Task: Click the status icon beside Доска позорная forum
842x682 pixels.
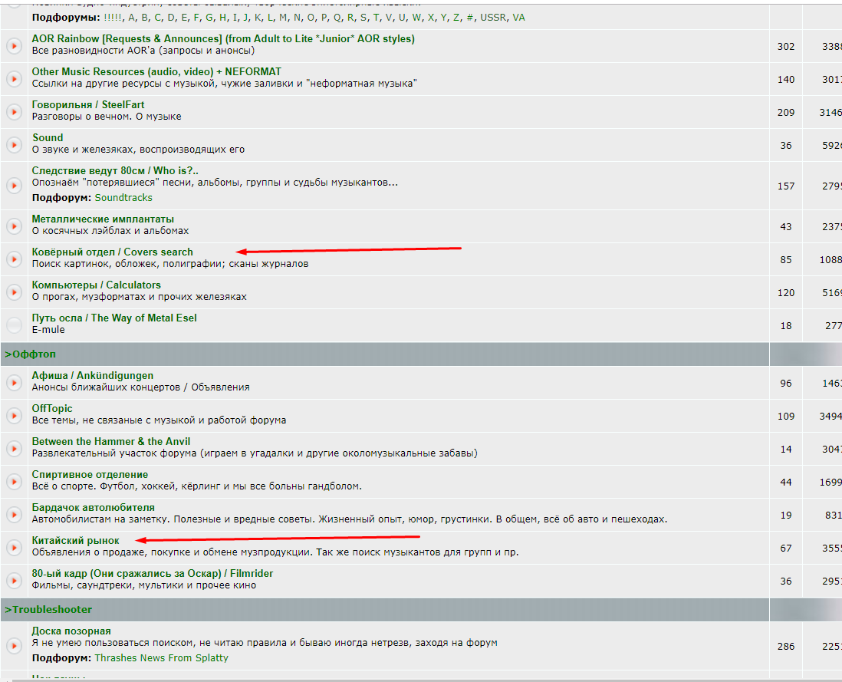Action: tap(14, 646)
